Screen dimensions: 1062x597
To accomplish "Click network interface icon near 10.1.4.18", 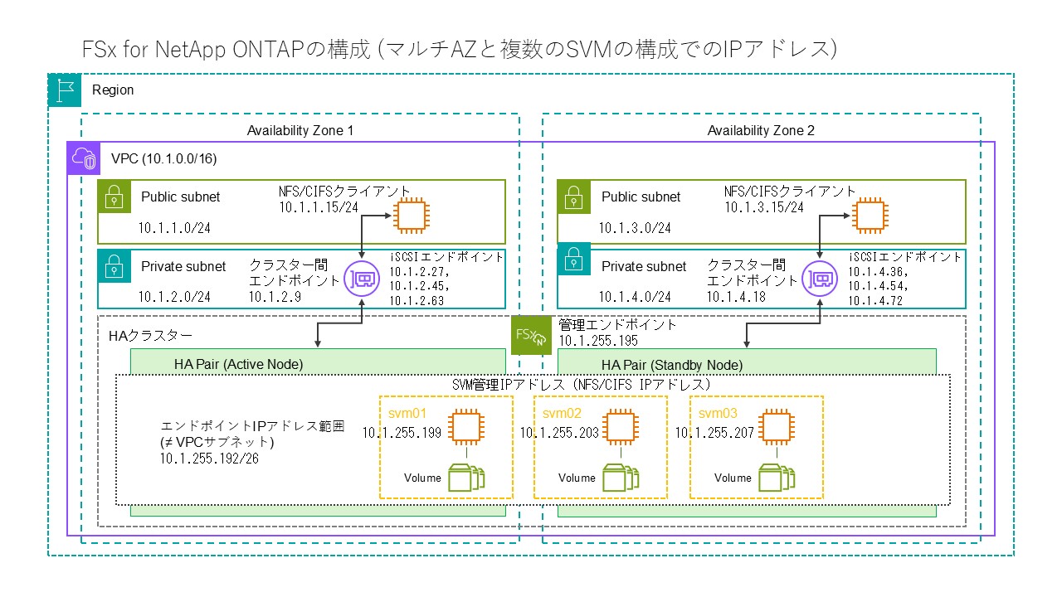I will [x=819, y=278].
